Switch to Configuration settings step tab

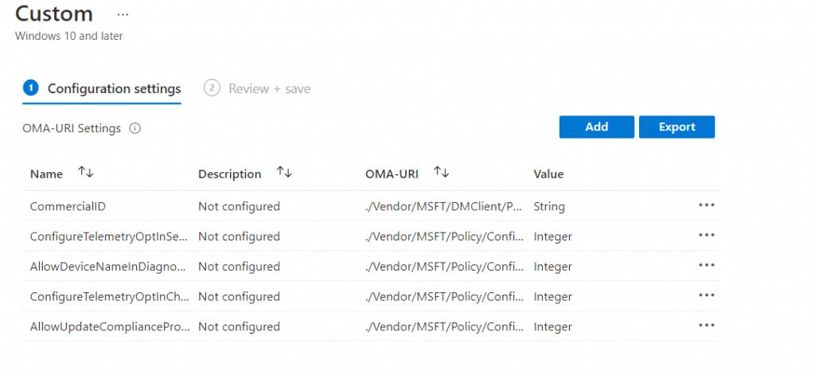[102, 88]
